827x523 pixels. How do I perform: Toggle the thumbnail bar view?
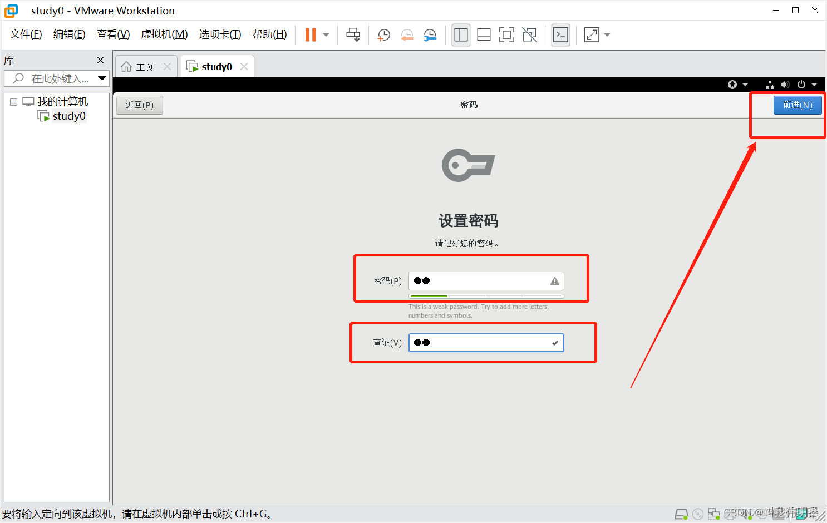[x=484, y=35]
